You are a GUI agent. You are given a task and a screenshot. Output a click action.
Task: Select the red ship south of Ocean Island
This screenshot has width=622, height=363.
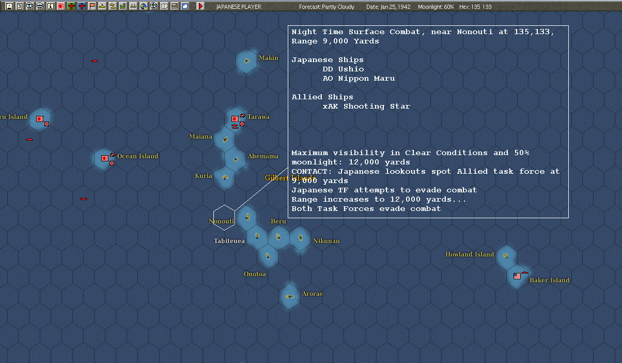click(x=84, y=199)
